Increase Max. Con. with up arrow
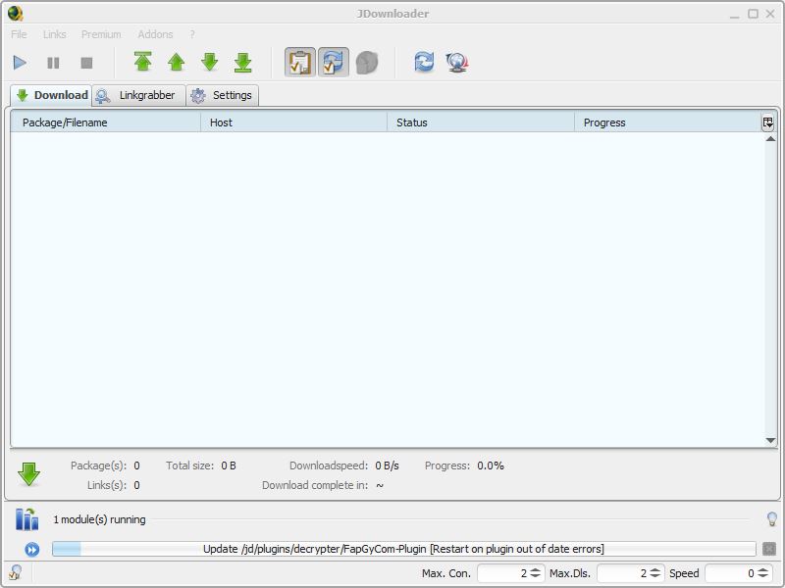The height and width of the screenshot is (588, 785). tap(535, 570)
